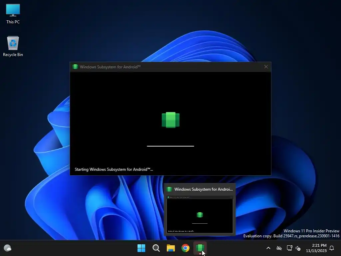Select the WSA taskbar preview thumbnail

(x=200, y=214)
